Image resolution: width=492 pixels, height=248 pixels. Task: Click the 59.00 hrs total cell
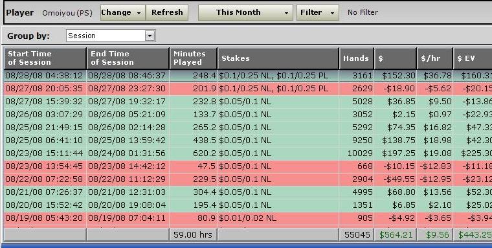point(193,235)
